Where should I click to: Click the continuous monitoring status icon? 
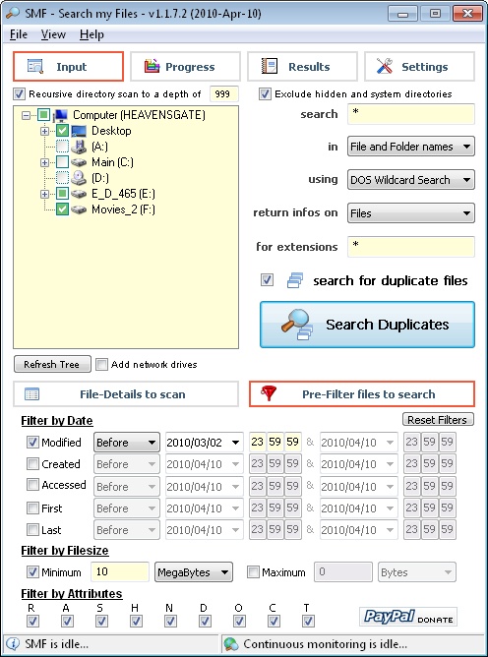(x=230, y=643)
